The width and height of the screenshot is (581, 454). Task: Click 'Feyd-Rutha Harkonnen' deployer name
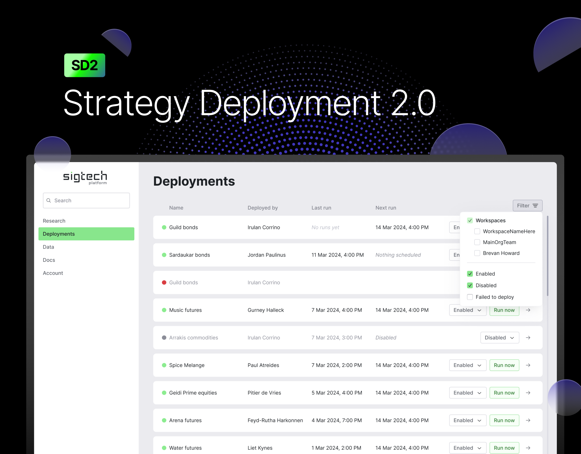pos(275,420)
